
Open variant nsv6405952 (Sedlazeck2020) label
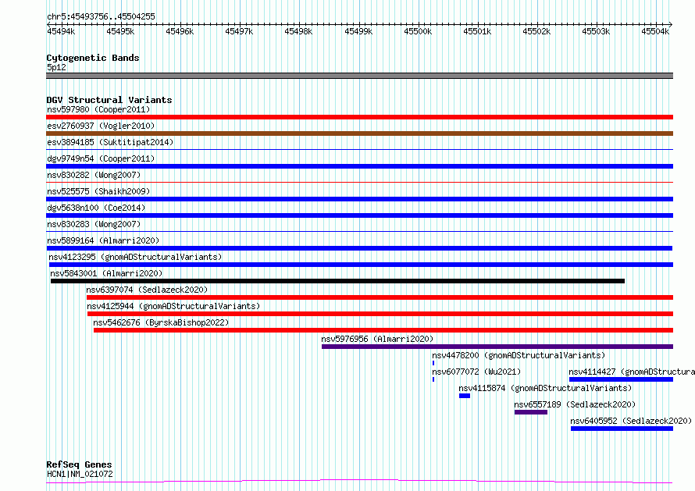click(x=631, y=421)
